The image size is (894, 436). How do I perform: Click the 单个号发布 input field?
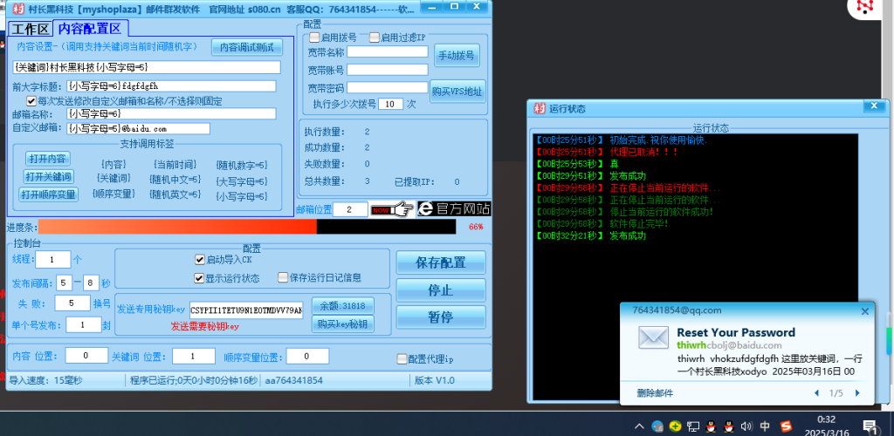pyautogui.click(x=83, y=324)
